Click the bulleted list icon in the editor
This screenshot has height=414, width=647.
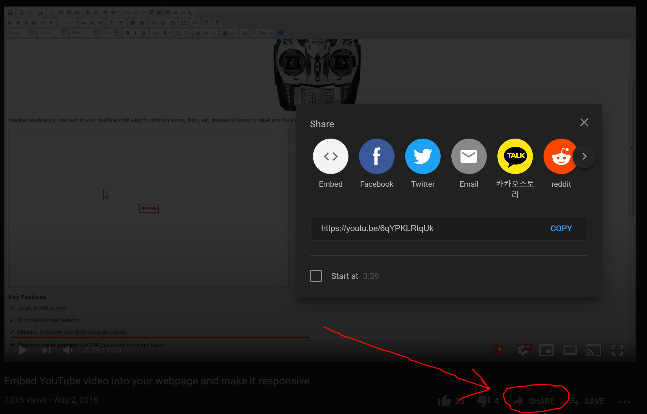click(x=179, y=33)
